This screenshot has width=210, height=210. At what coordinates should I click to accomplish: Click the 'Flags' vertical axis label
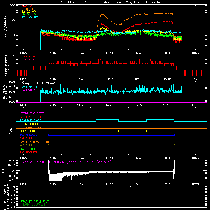coord(11,131)
